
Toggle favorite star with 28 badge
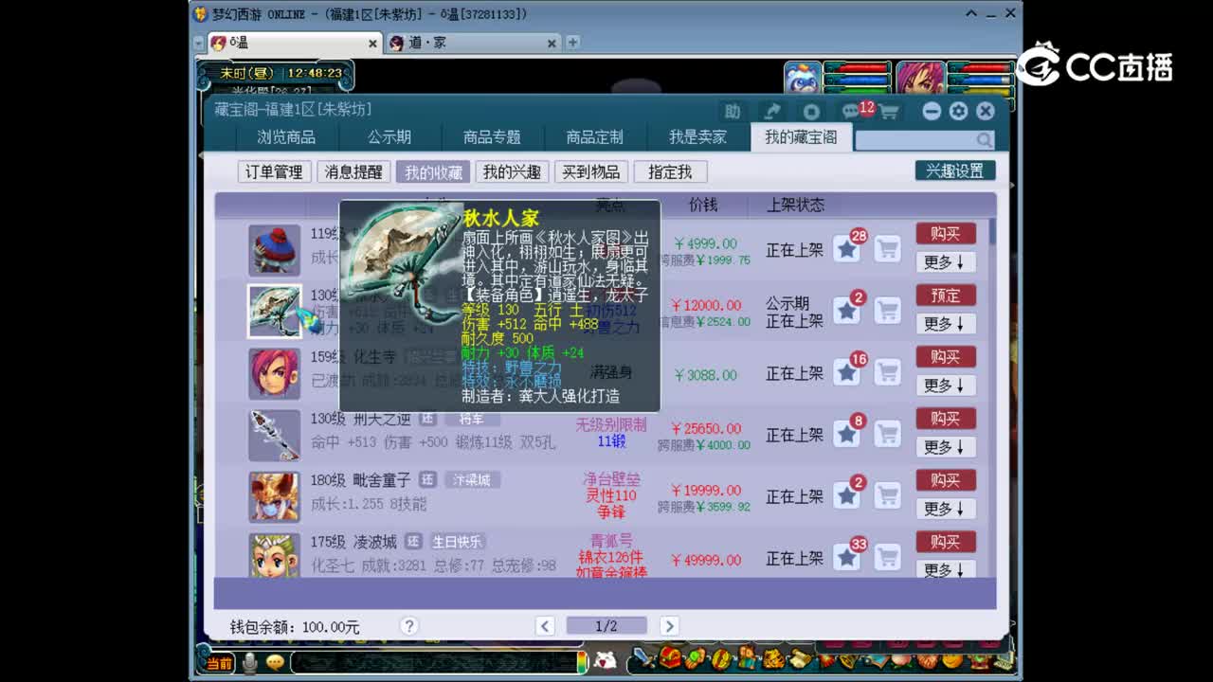click(x=847, y=249)
